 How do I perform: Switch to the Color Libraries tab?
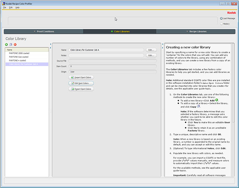coord(120,32)
